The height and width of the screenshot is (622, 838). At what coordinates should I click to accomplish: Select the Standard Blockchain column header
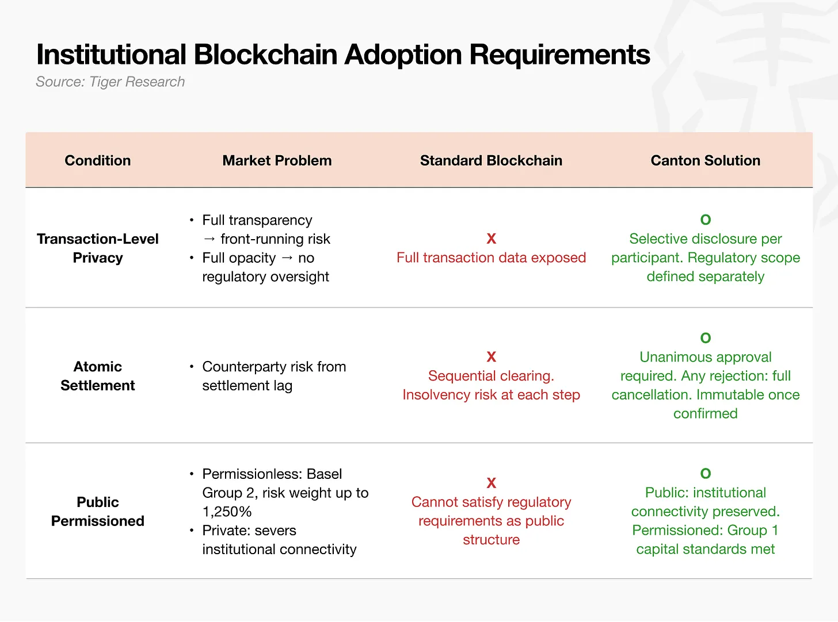[x=491, y=160]
